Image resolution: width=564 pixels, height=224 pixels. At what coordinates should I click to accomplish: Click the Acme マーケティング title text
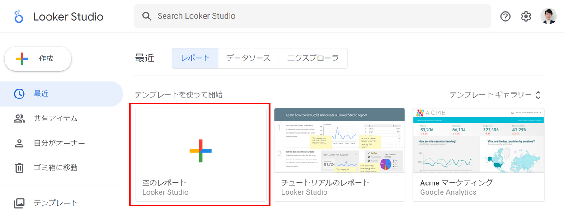point(456,182)
